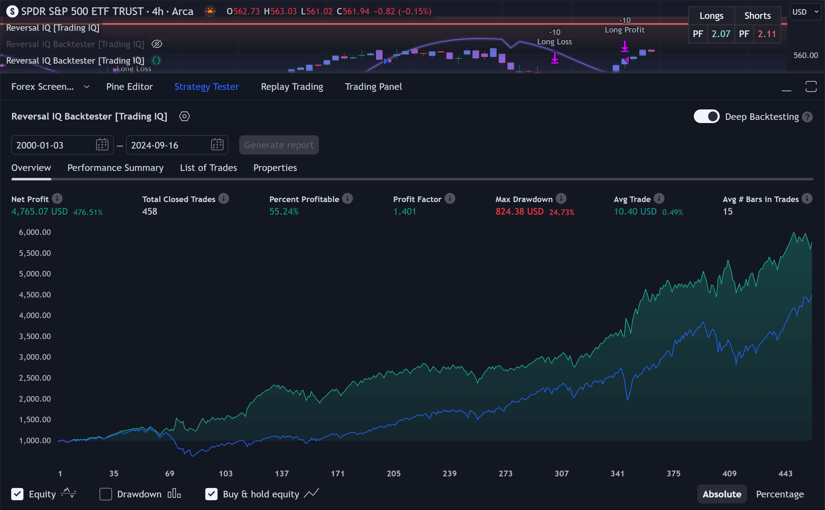Select Percentage chart mode
Viewport: 825px width, 510px height.
(x=780, y=494)
